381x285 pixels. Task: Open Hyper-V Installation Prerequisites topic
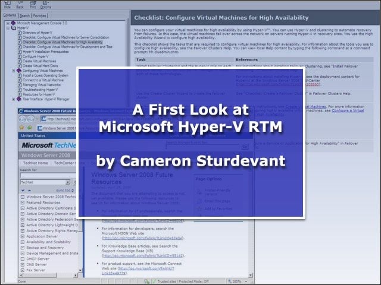coord(46,52)
